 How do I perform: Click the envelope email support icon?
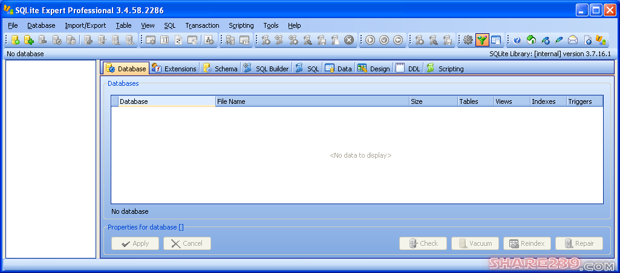(x=573, y=40)
